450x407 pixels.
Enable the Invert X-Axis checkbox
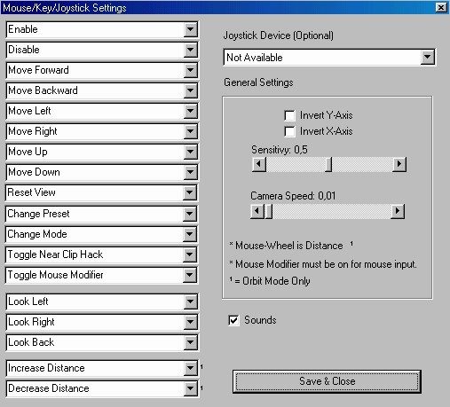point(289,131)
